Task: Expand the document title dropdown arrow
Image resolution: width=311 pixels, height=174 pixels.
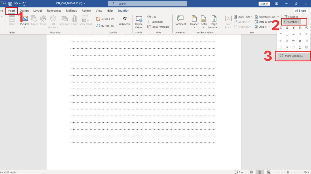Action: (84, 4)
